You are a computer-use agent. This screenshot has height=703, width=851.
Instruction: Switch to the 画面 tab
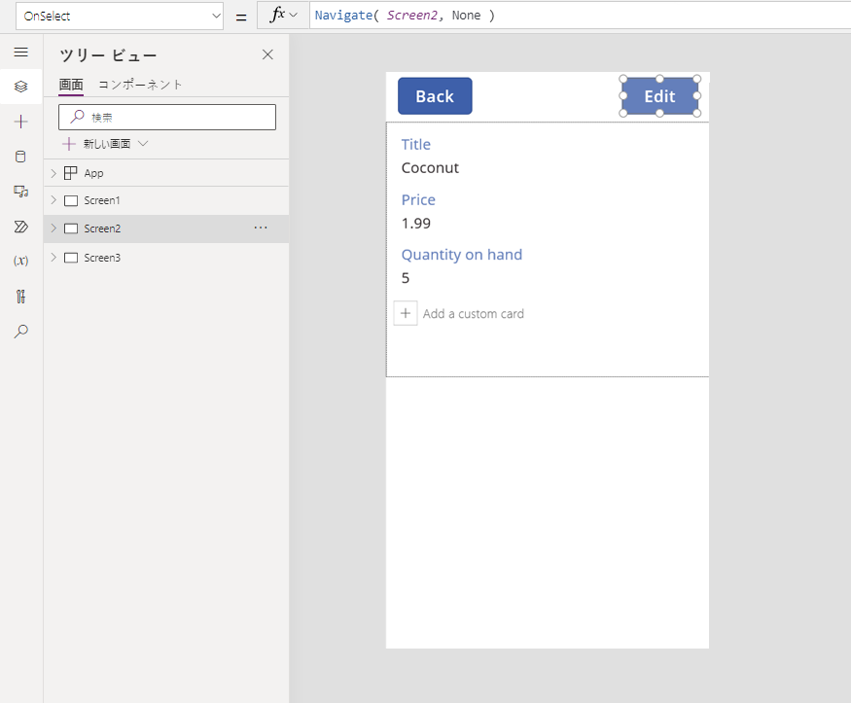pos(71,85)
